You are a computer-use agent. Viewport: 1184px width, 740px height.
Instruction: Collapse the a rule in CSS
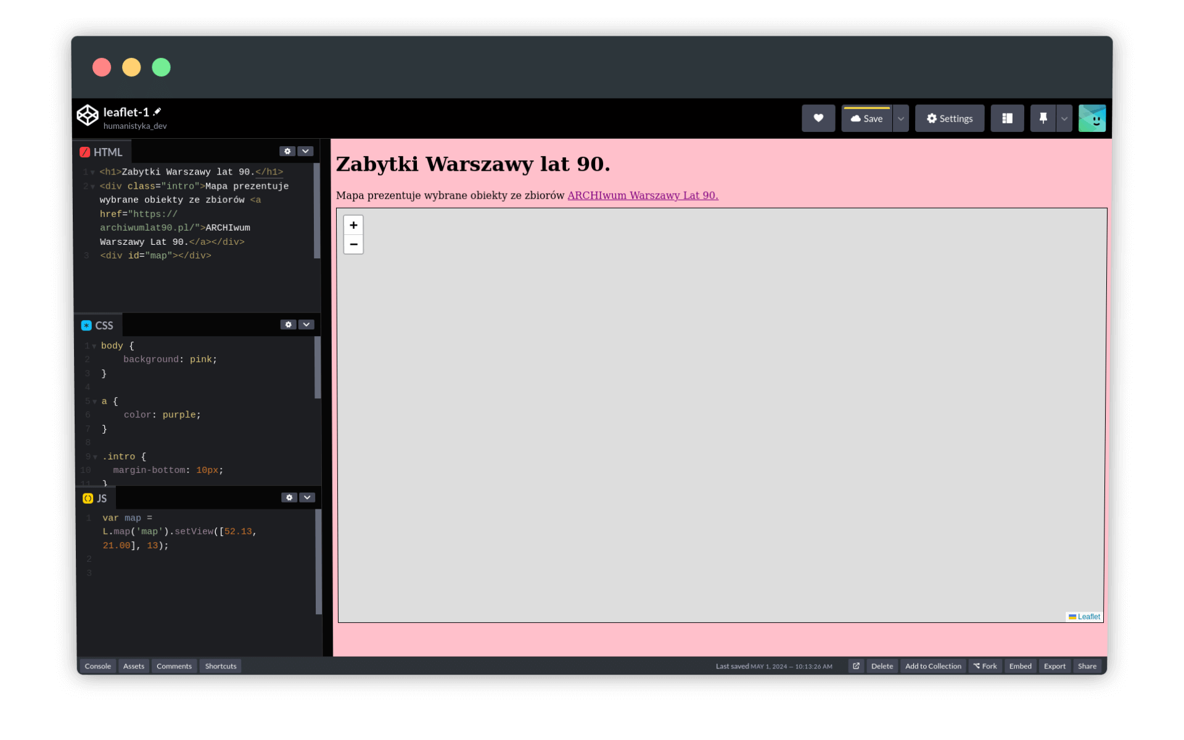pos(94,401)
